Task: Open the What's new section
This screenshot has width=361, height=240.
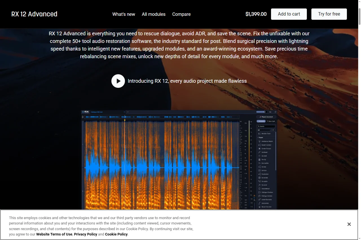Action: (x=124, y=14)
